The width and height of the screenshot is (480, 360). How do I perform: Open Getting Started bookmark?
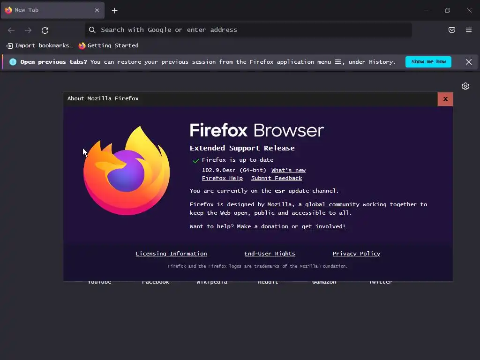(x=109, y=45)
